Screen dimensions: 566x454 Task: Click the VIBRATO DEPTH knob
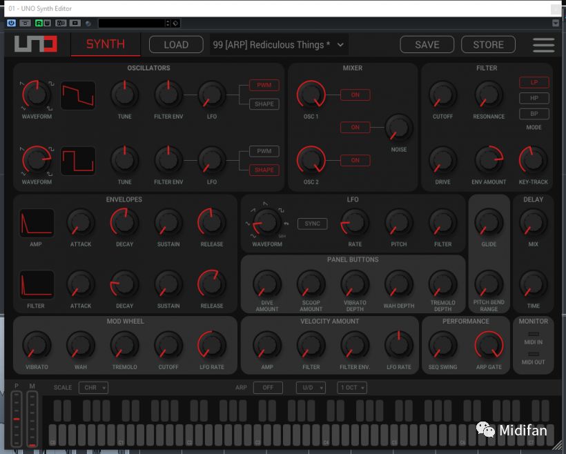pyautogui.click(x=355, y=284)
